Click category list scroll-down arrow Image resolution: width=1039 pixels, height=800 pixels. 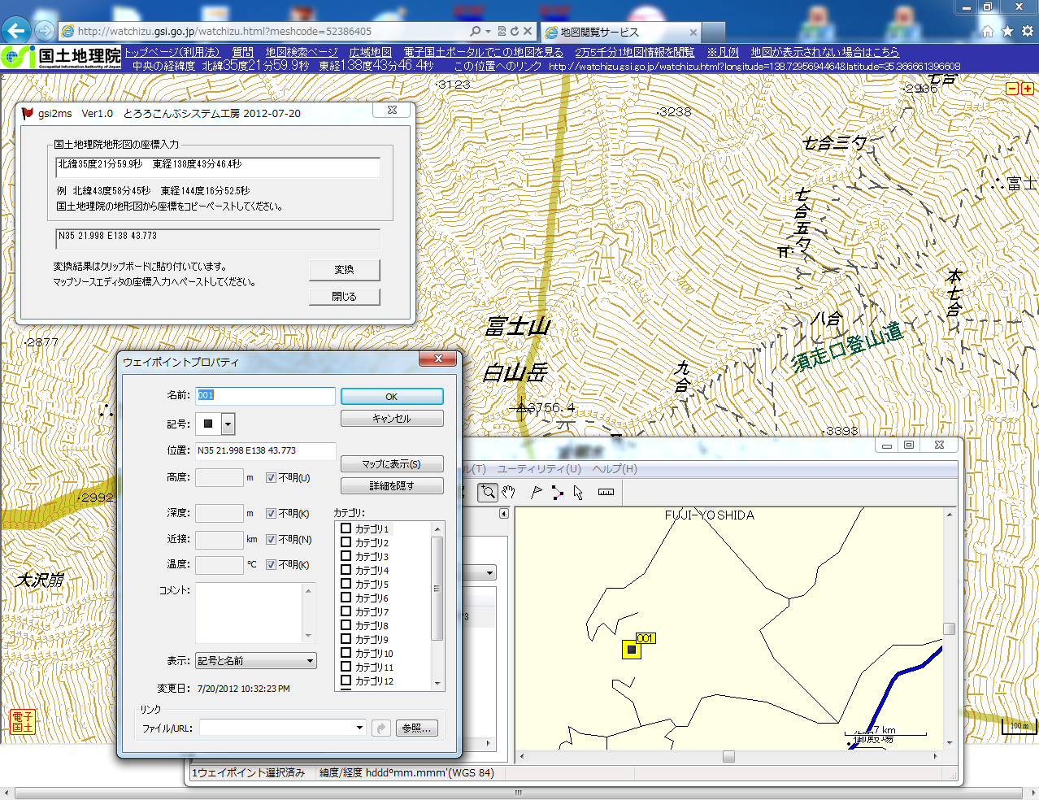coord(437,684)
